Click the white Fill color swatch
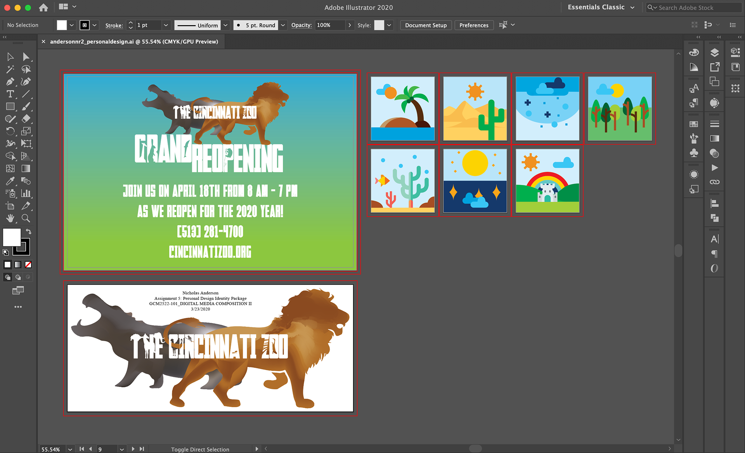Screen dimensions: 745x453 (62, 25)
